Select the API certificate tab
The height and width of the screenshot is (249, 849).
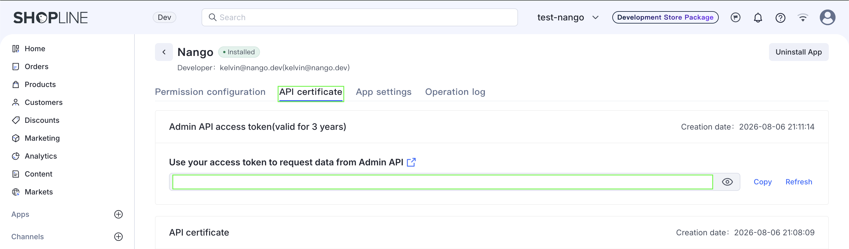[311, 92]
